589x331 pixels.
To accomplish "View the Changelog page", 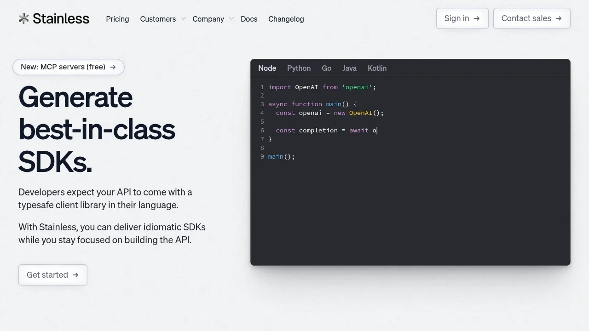I will (286, 19).
